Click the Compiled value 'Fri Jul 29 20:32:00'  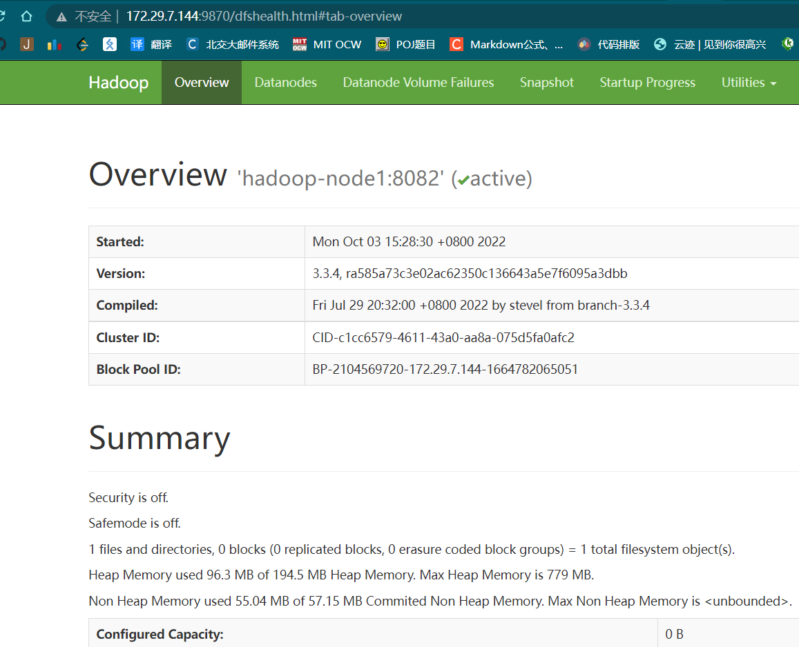point(481,306)
